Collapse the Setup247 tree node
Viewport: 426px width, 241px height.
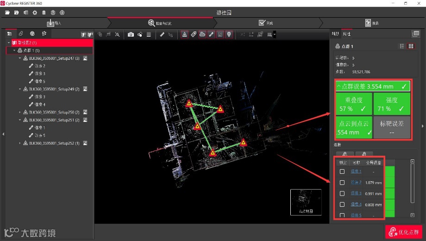tap(20, 58)
